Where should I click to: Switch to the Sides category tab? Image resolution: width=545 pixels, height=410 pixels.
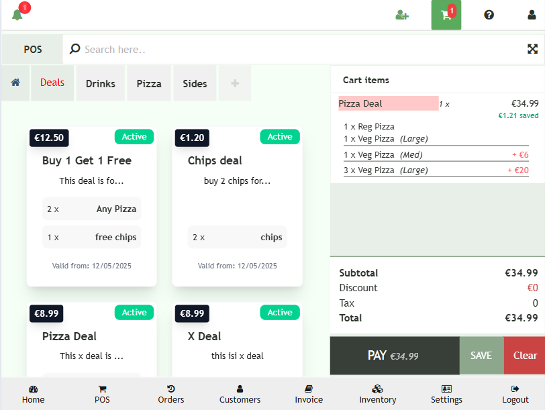(195, 83)
